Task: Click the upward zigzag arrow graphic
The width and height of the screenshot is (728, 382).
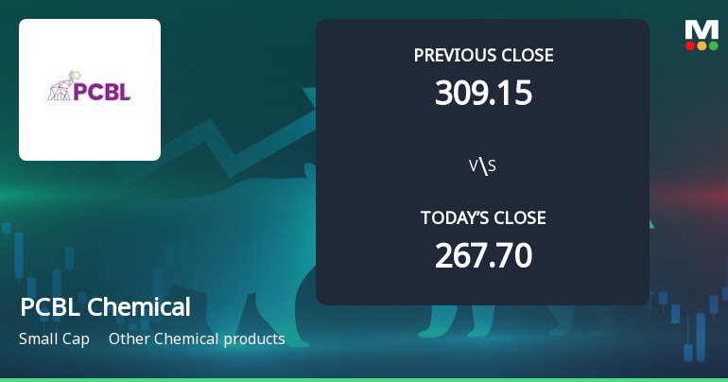Action: (x=236, y=151)
